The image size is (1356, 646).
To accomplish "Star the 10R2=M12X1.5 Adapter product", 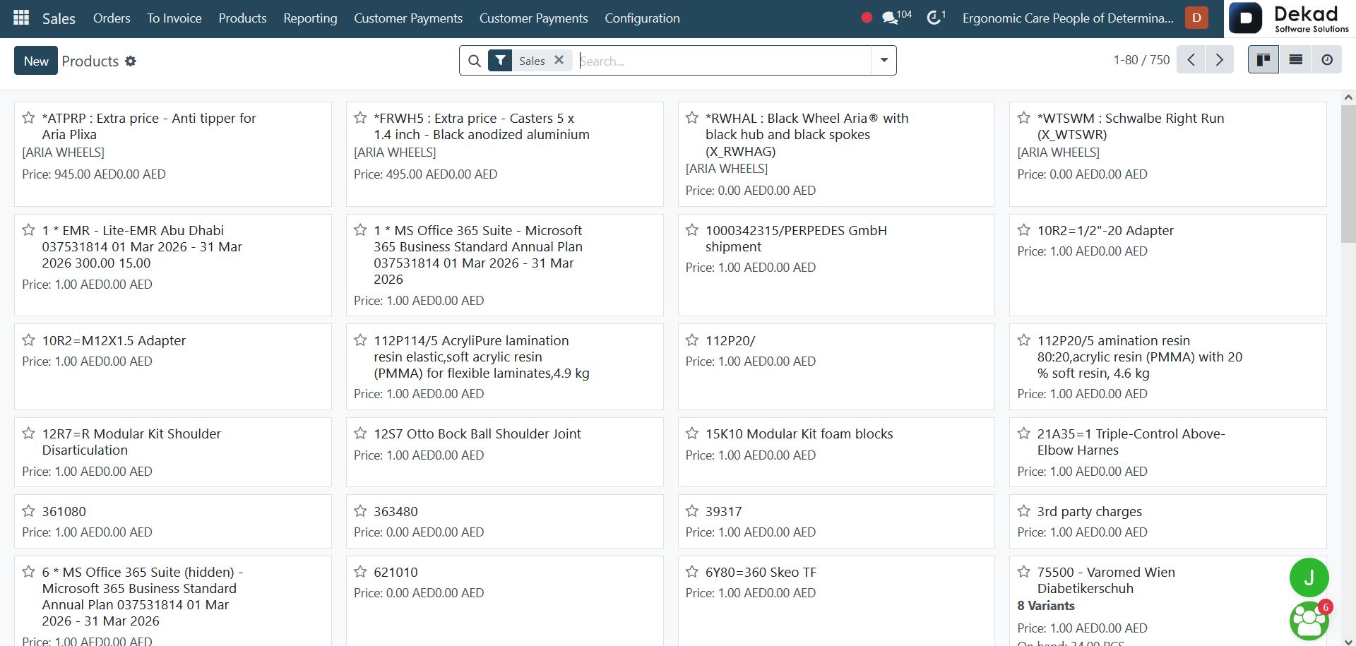I will 29,340.
